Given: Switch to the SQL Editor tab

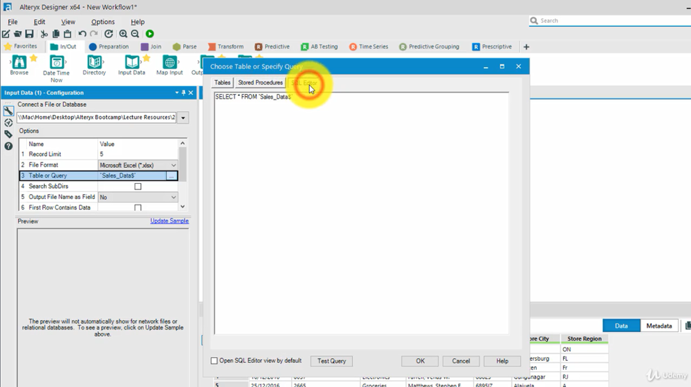Looking at the screenshot, I should coord(304,83).
